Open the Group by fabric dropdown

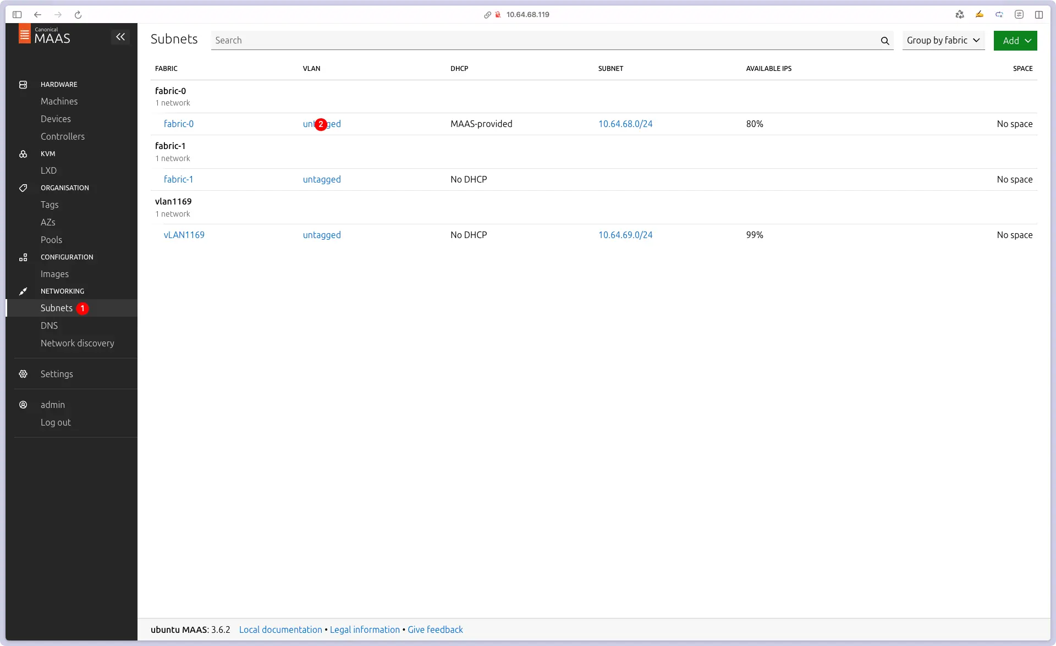coord(943,41)
